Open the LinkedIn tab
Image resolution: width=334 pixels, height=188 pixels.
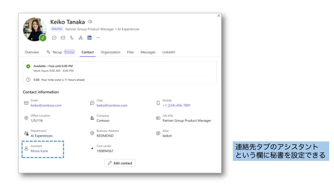tap(169, 52)
